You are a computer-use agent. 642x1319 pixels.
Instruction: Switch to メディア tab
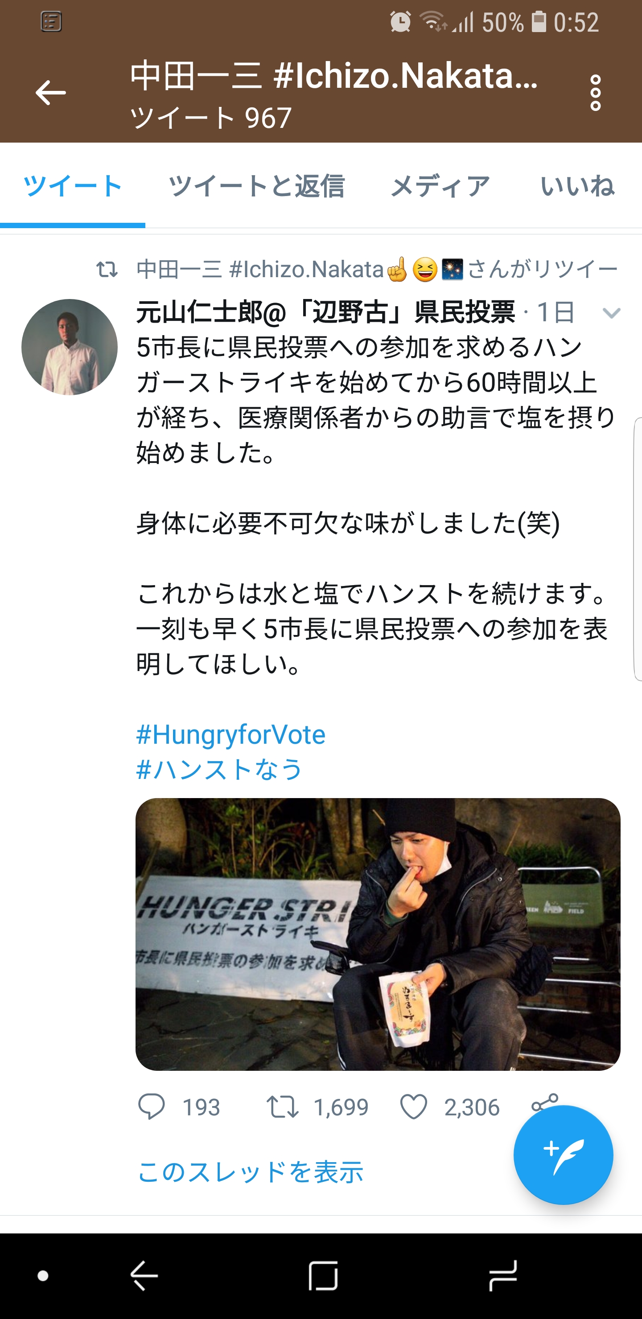(440, 185)
